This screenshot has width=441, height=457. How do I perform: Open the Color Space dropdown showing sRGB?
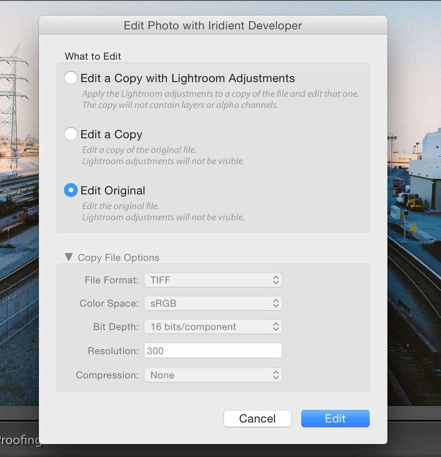pos(213,303)
